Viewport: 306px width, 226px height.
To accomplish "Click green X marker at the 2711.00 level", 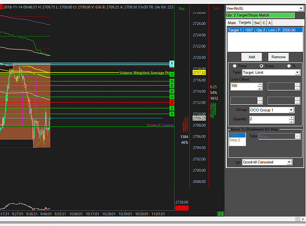I will point(172,108).
